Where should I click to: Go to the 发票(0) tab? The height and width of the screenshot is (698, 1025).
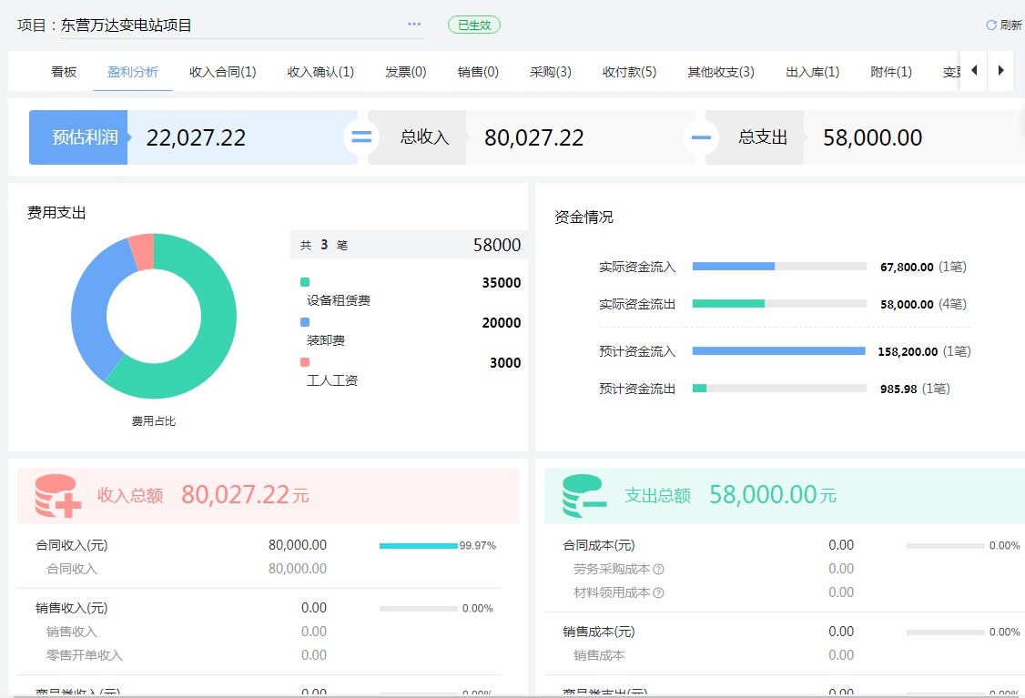pos(406,72)
